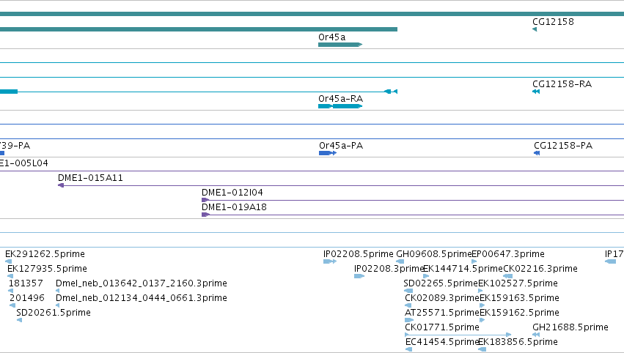This screenshot has height=353, width=624.
Task: Select the glyph under GH21688.5prime
Action: (536, 335)
